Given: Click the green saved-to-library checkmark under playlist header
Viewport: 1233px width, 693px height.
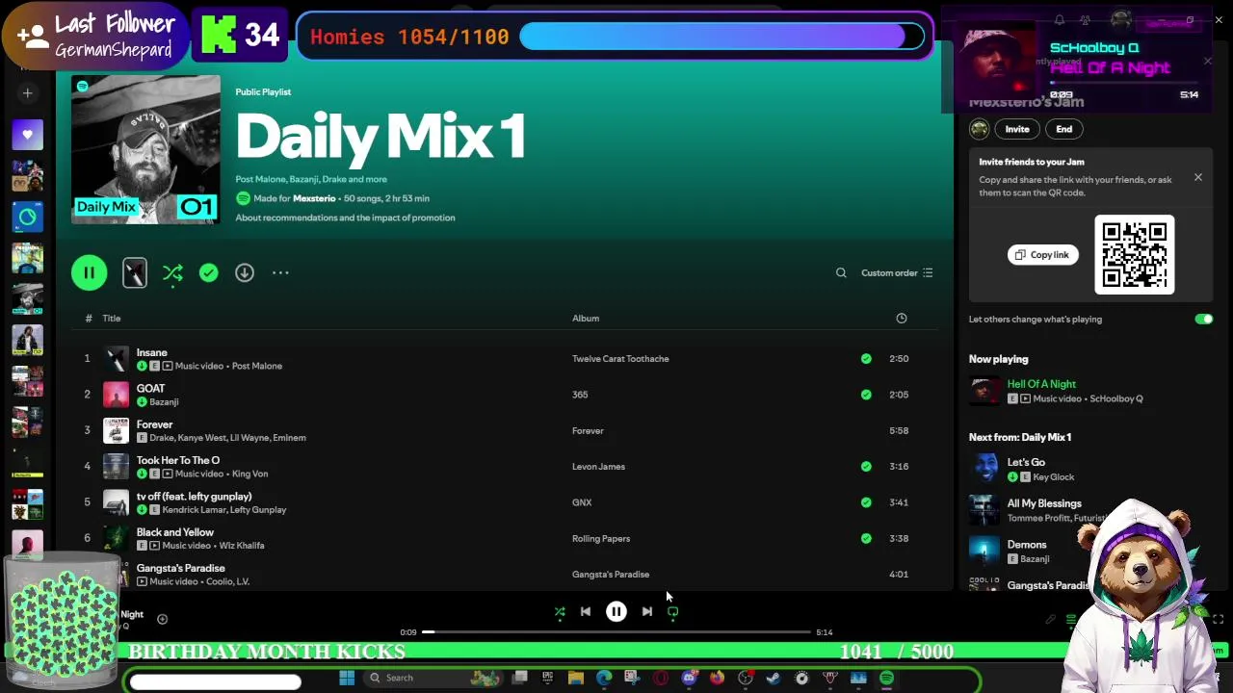Looking at the screenshot, I should [208, 273].
